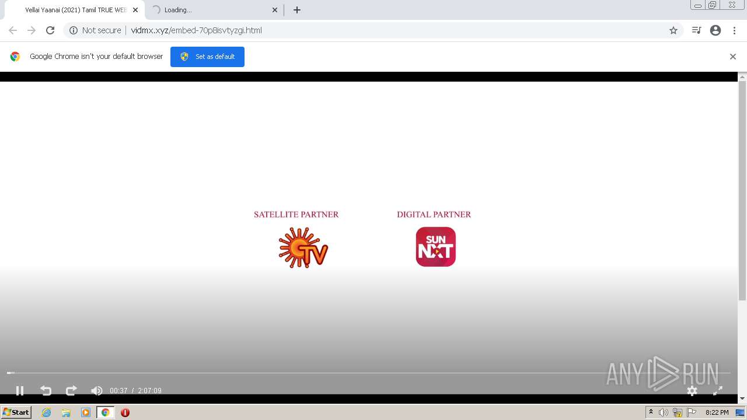Close the Vellai Yaanai tab
This screenshot has height=420, width=747.
click(135, 10)
